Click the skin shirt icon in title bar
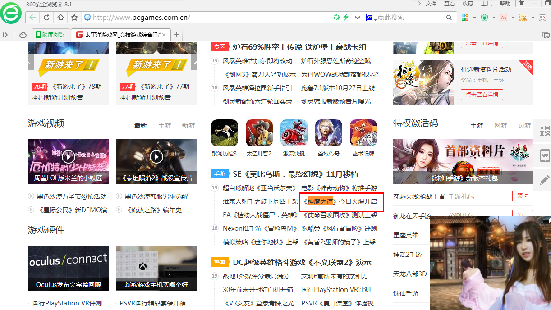The height and width of the screenshot is (310, 551). (x=522, y=3)
